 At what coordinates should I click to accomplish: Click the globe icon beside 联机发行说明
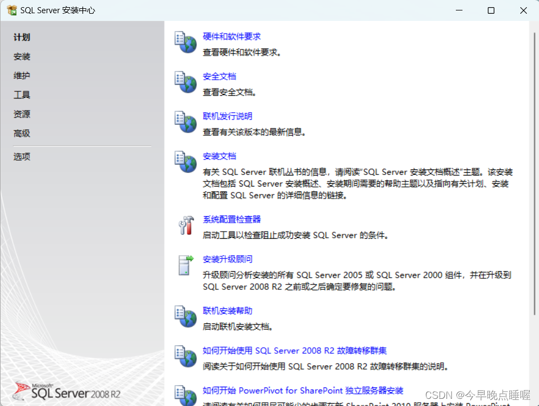pos(186,122)
